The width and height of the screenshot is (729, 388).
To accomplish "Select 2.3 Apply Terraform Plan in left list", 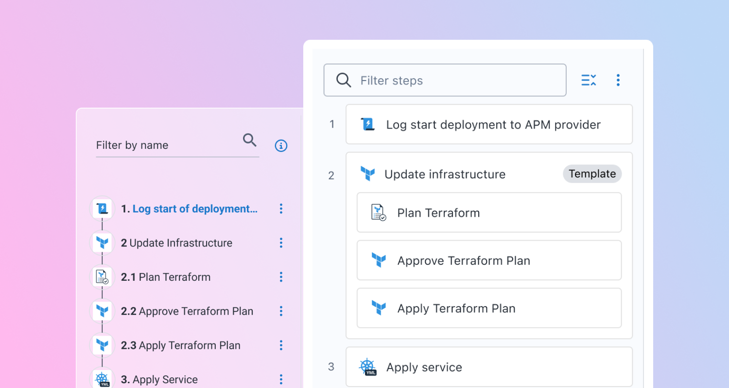I will [181, 345].
